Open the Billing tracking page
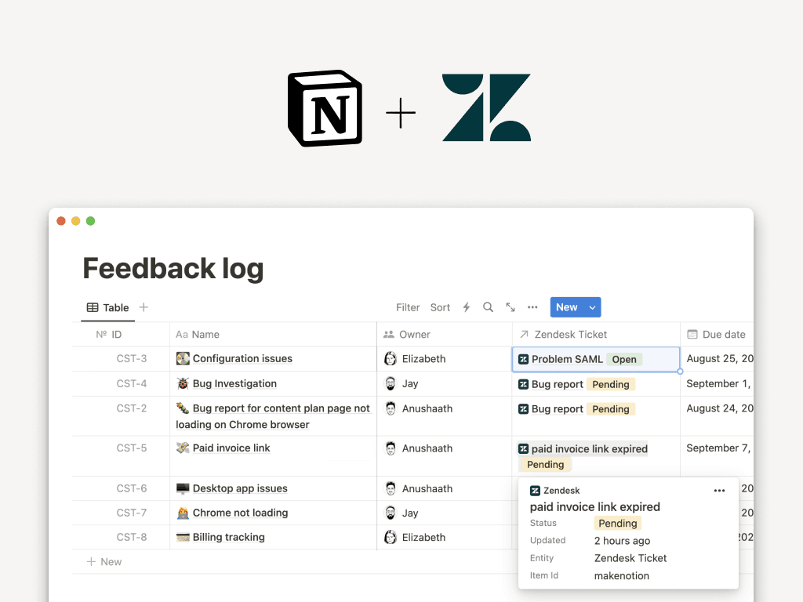803x602 pixels. pyautogui.click(x=228, y=537)
